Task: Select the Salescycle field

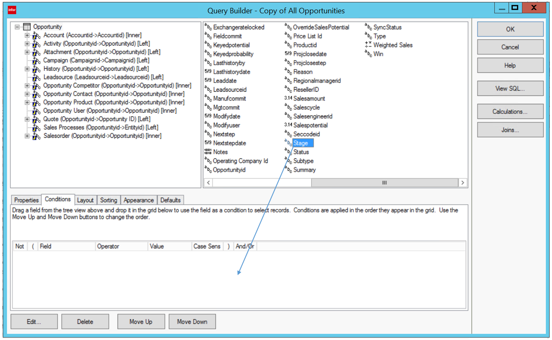Action: pyautogui.click(x=307, y=108)
